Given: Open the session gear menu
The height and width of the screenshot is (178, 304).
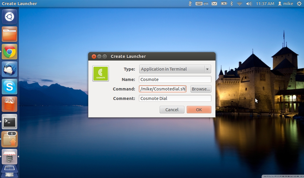Looking at the screenshot, I should click(299, 4).
